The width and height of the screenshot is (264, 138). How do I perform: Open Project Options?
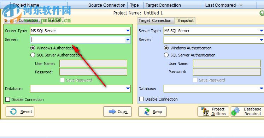[213, 112]
